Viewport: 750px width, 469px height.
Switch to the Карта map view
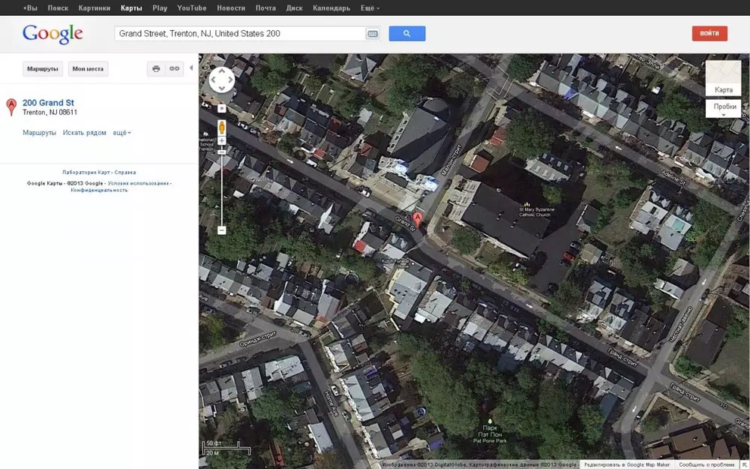(723, 78)
